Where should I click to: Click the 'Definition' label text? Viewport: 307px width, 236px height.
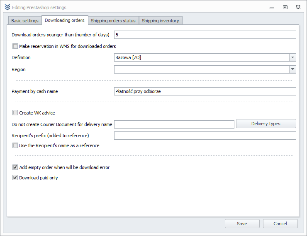pos(21,57)
